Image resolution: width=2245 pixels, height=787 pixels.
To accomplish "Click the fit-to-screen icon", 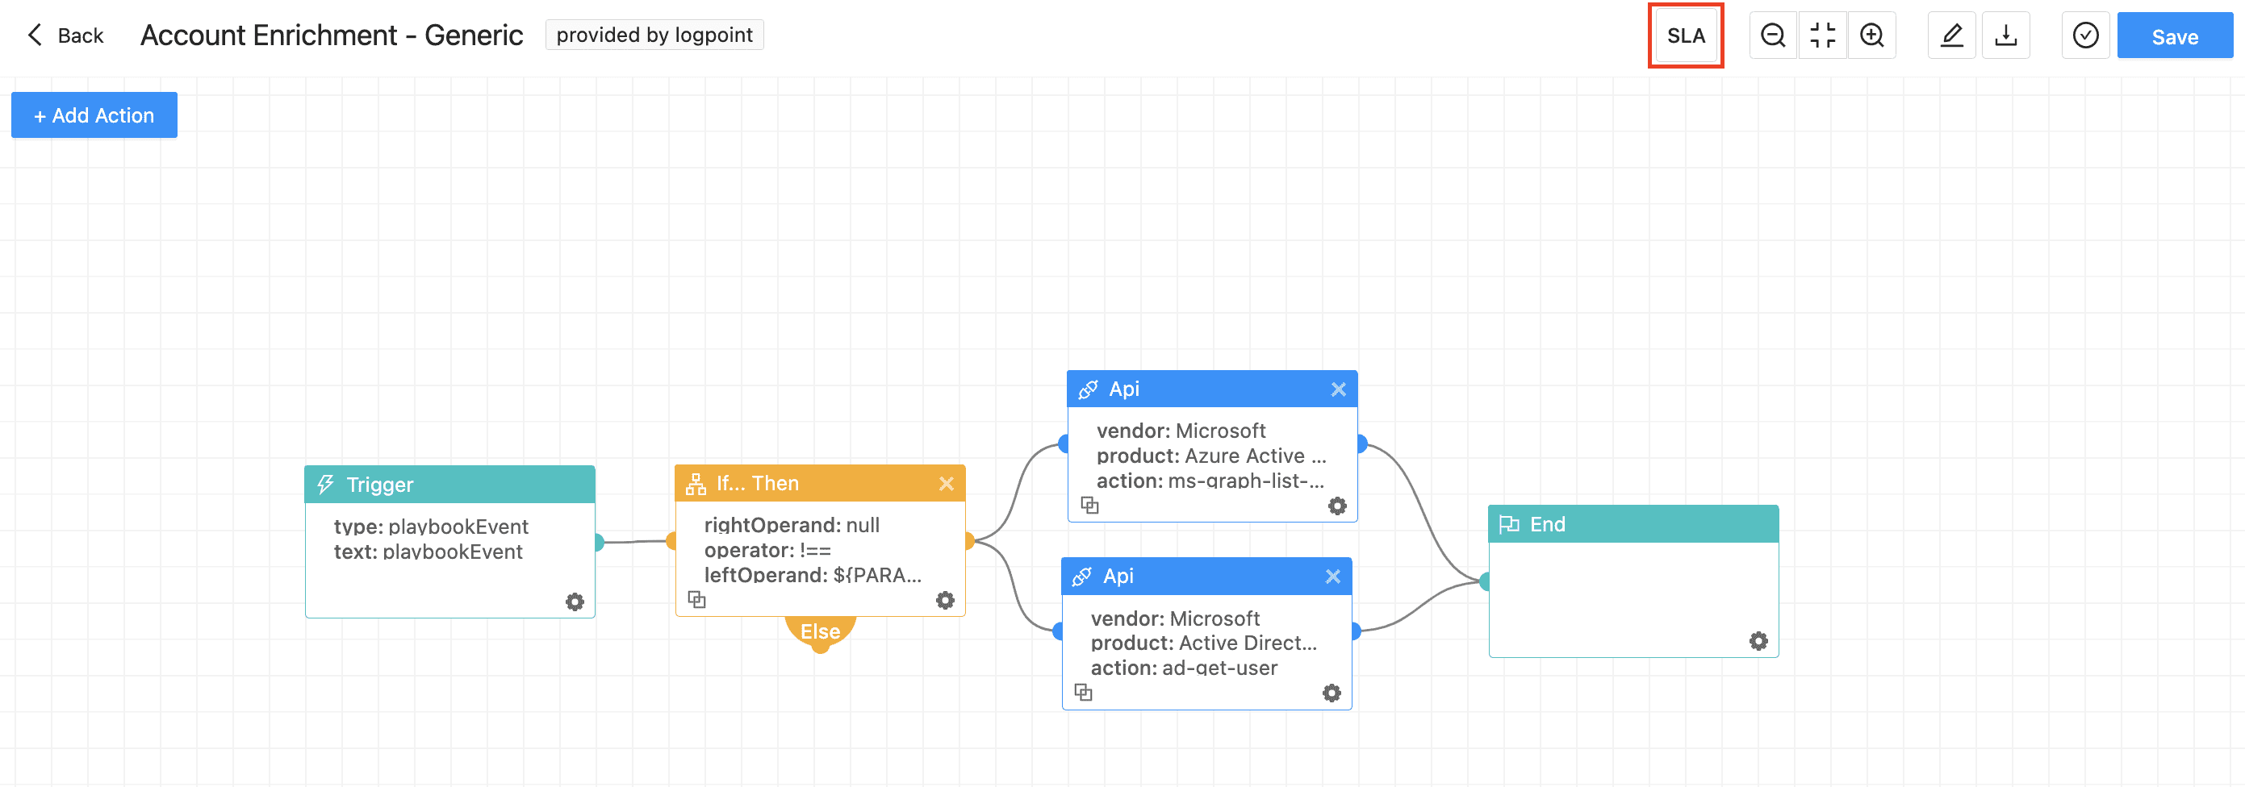I will 1822,35.
